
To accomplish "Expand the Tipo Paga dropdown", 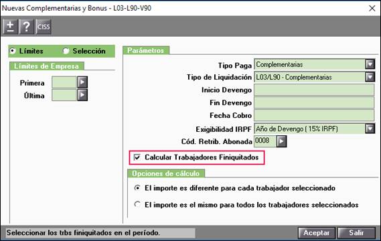I will click(x=370, y=64).
